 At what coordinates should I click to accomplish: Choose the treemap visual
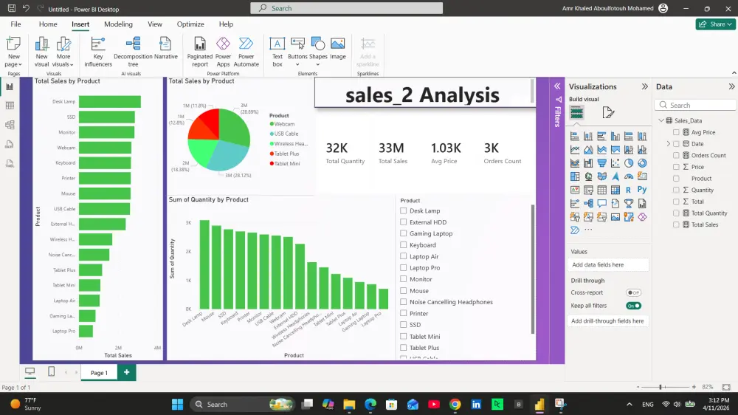pos(575,176)
